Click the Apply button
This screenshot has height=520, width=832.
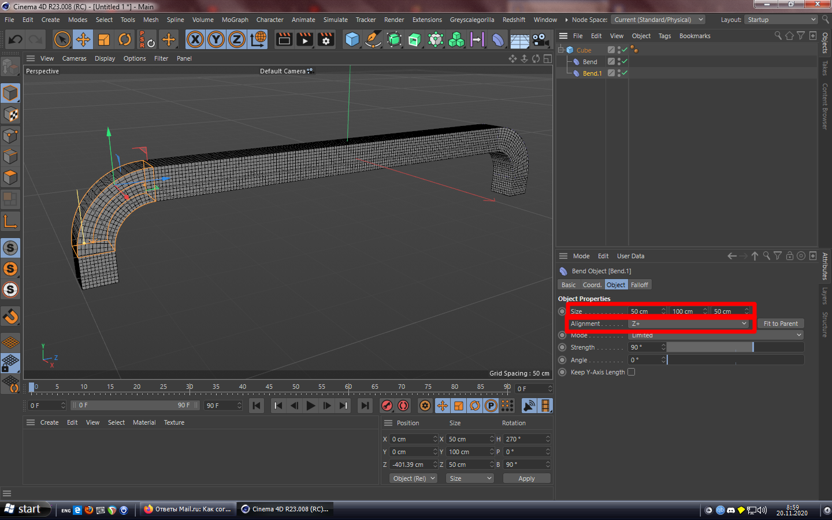tap(526, 478)
